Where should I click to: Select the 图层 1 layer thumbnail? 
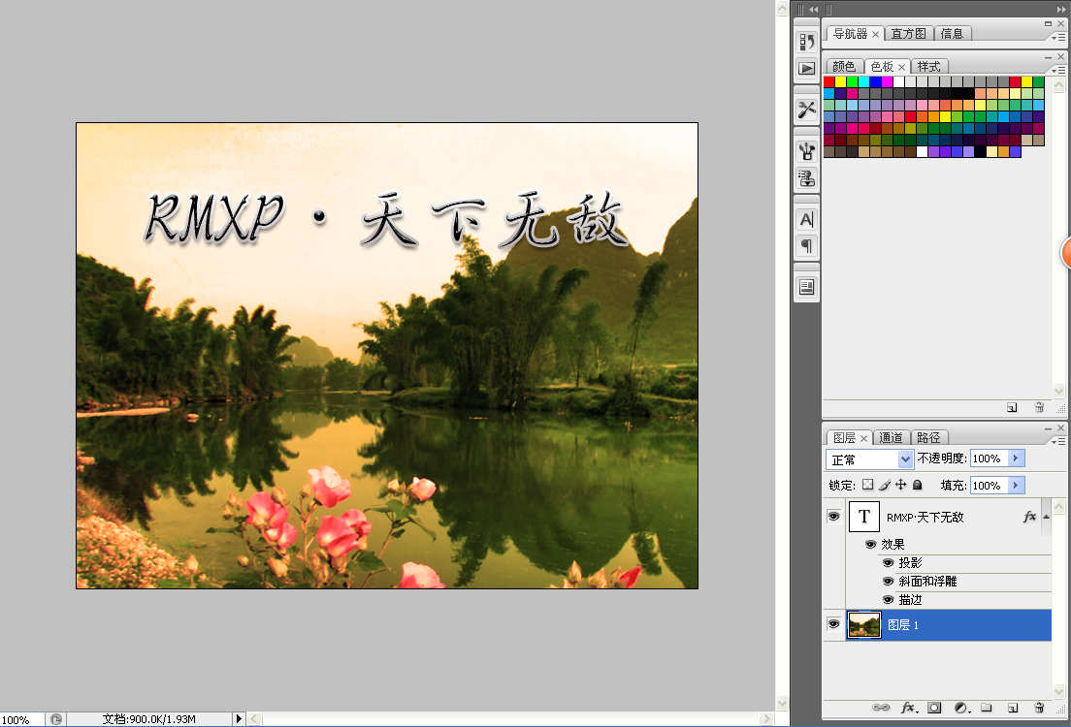(864, 624)
